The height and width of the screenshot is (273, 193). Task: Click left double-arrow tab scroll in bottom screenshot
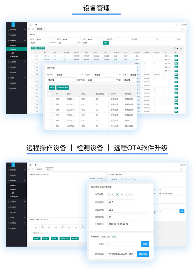point(29,169)
